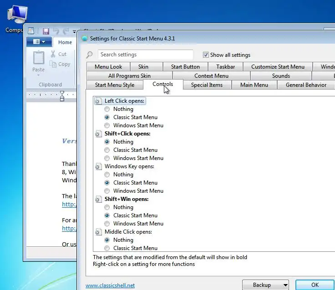Confirm settings with the OK button
This screenshot has width=335, height=290.
tap(315, 285)
